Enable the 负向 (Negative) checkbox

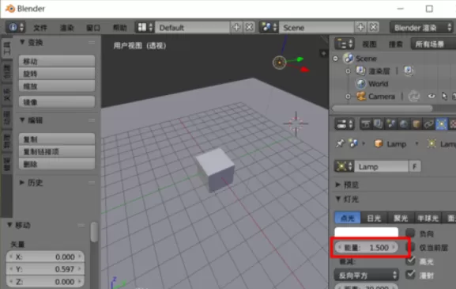410,233
